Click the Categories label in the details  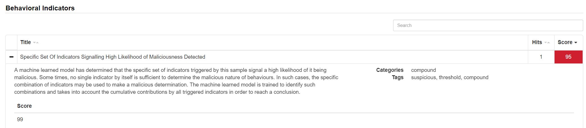click(390, 70)
